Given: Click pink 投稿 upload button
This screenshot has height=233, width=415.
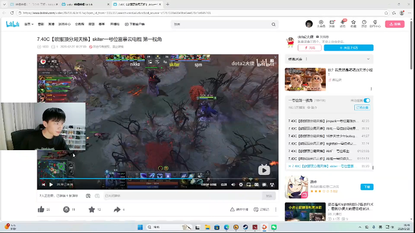Looking at the screenshot, I should (395, 24).
